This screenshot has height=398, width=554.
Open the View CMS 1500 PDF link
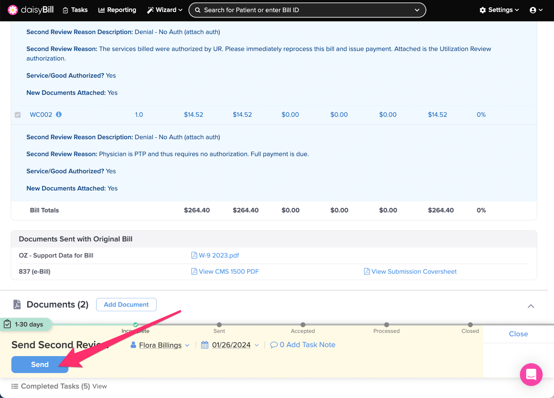click(x=229, y=272)
